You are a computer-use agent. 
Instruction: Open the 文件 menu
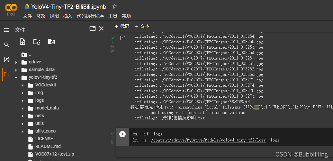27,16
